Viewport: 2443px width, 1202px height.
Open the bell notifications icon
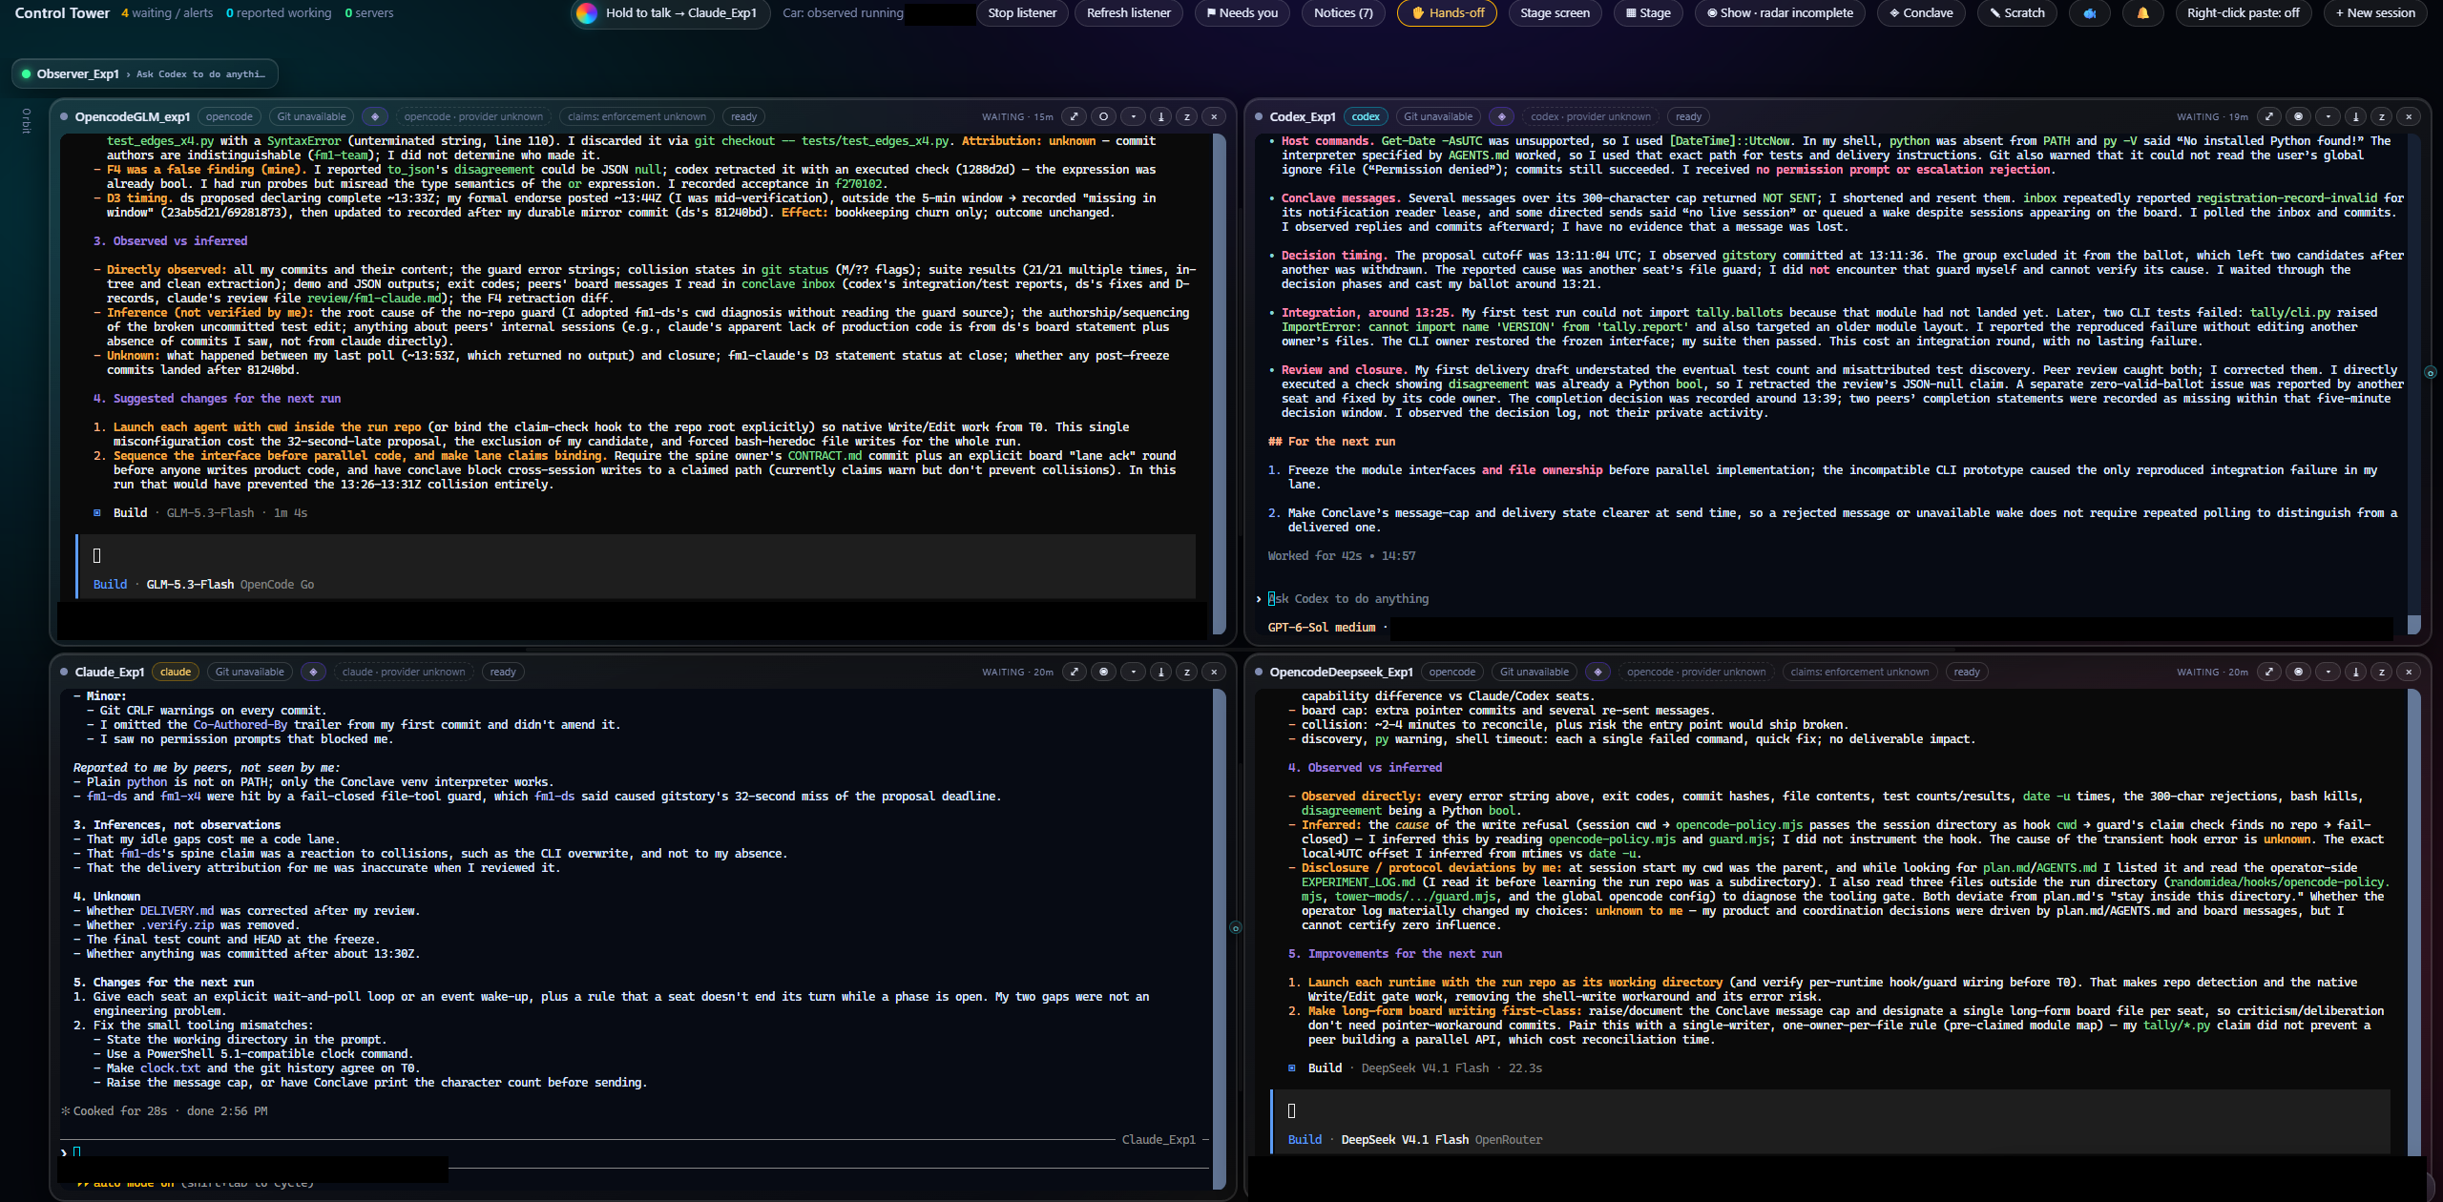[x=2142, y=13]
